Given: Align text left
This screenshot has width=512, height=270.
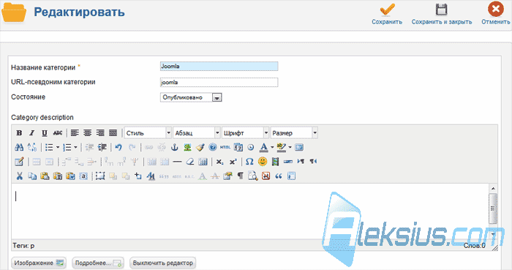Looking at the screenshot, I should [x=75, y=133].
